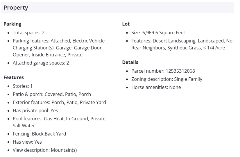Viewport: 240px width, 157px height.
Task: Click the lot Size: 6,969.6 Square Feet line
Action: (x=158, y=33)
